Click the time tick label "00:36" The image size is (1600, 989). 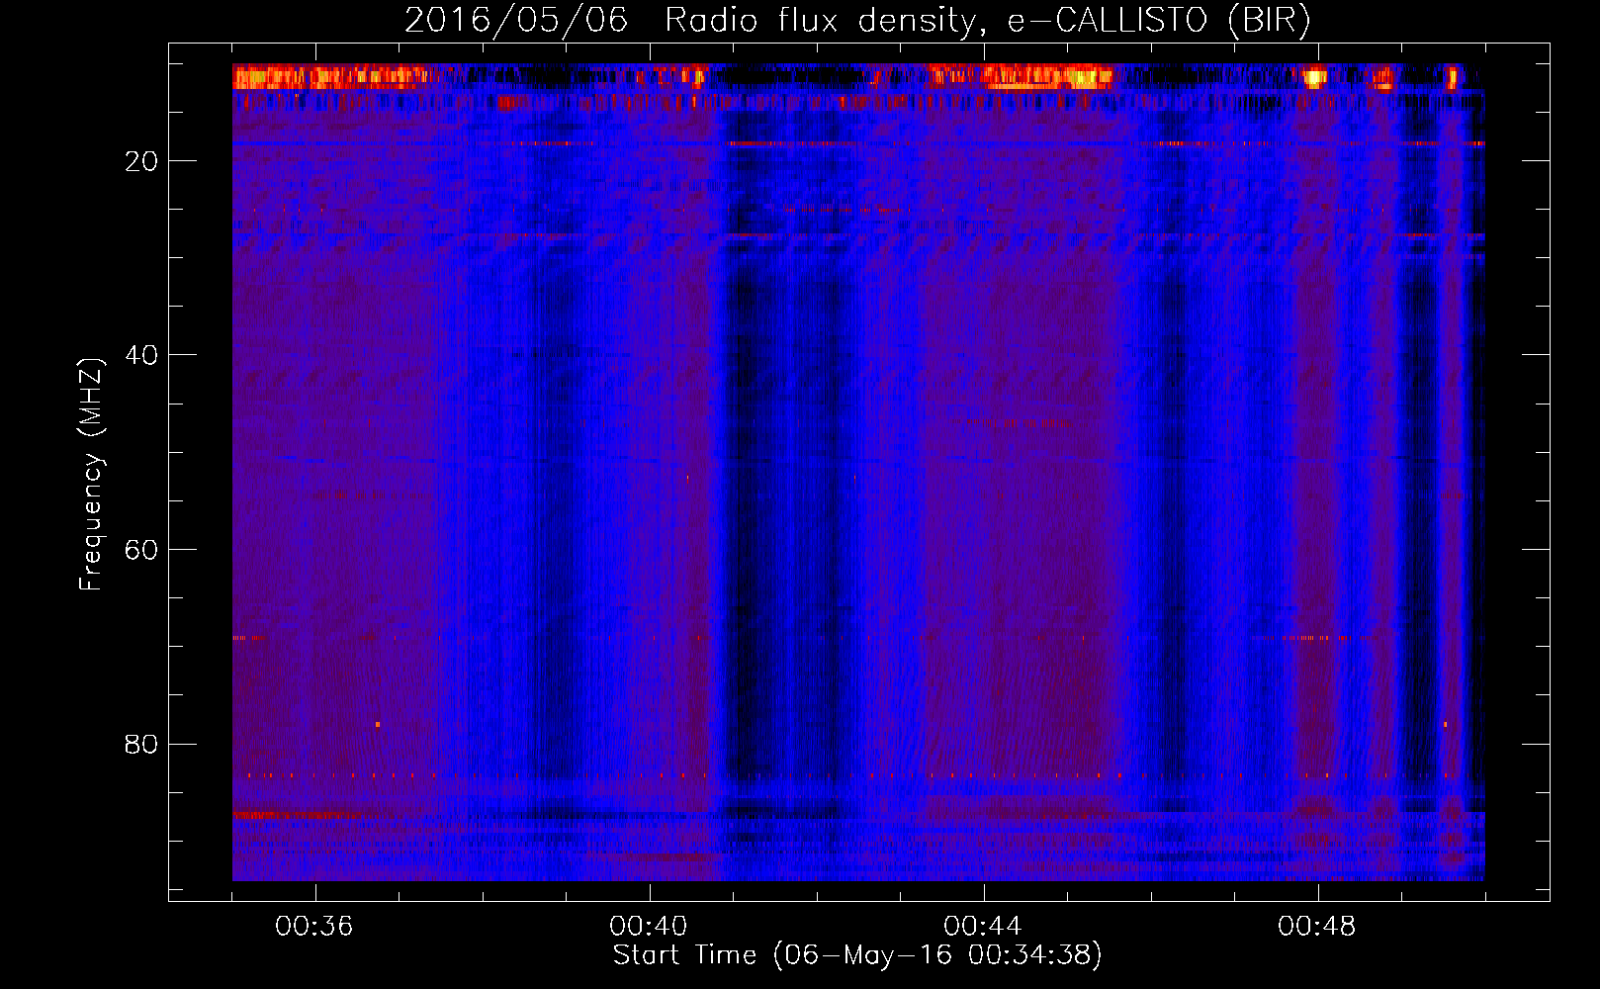tap(314, 927)
